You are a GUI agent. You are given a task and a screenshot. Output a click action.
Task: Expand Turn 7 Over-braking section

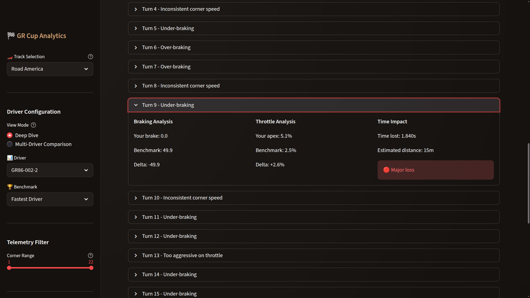click(x=166, y=67)
